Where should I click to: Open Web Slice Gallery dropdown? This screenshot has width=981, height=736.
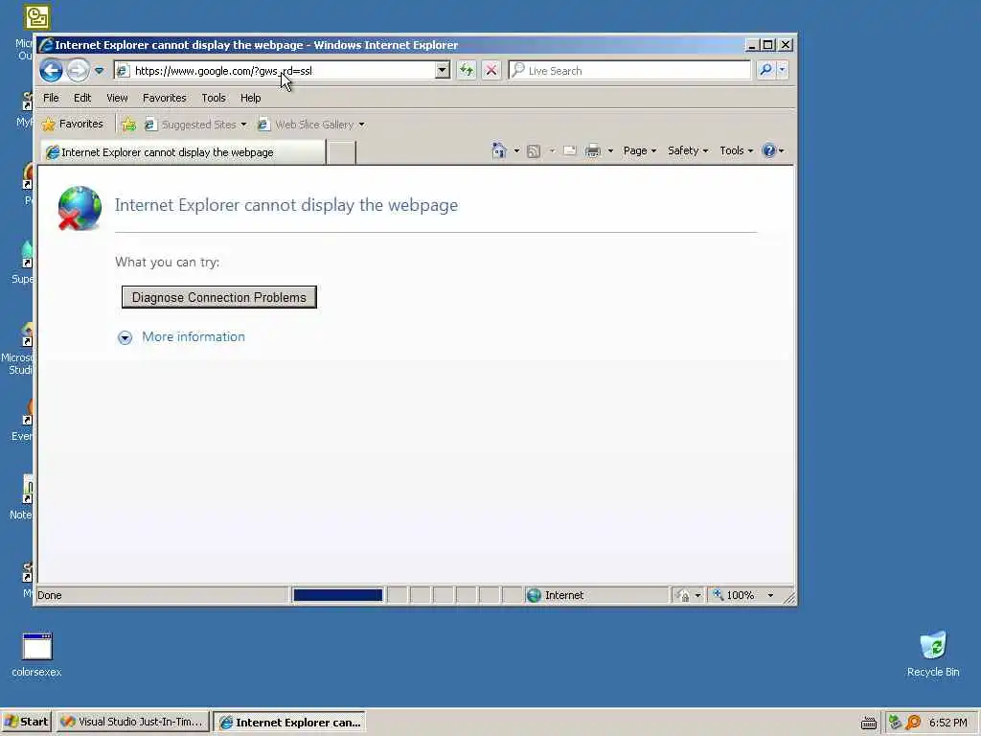311,125
